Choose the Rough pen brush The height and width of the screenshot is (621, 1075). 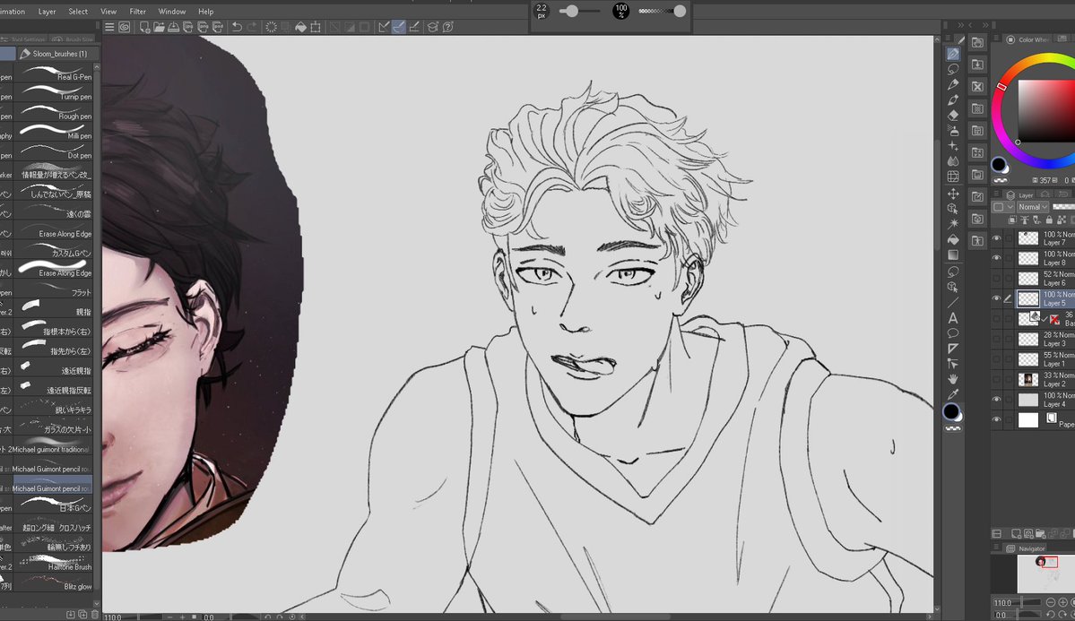click(x=54, y=112)
